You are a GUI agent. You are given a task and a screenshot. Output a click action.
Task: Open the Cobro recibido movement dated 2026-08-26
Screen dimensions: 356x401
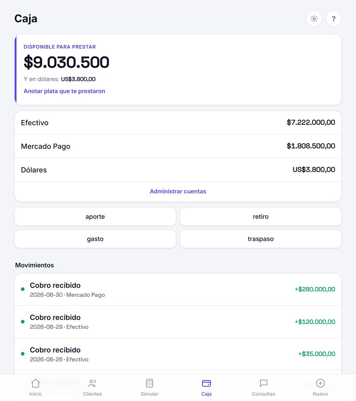click(x=178, y=354)
